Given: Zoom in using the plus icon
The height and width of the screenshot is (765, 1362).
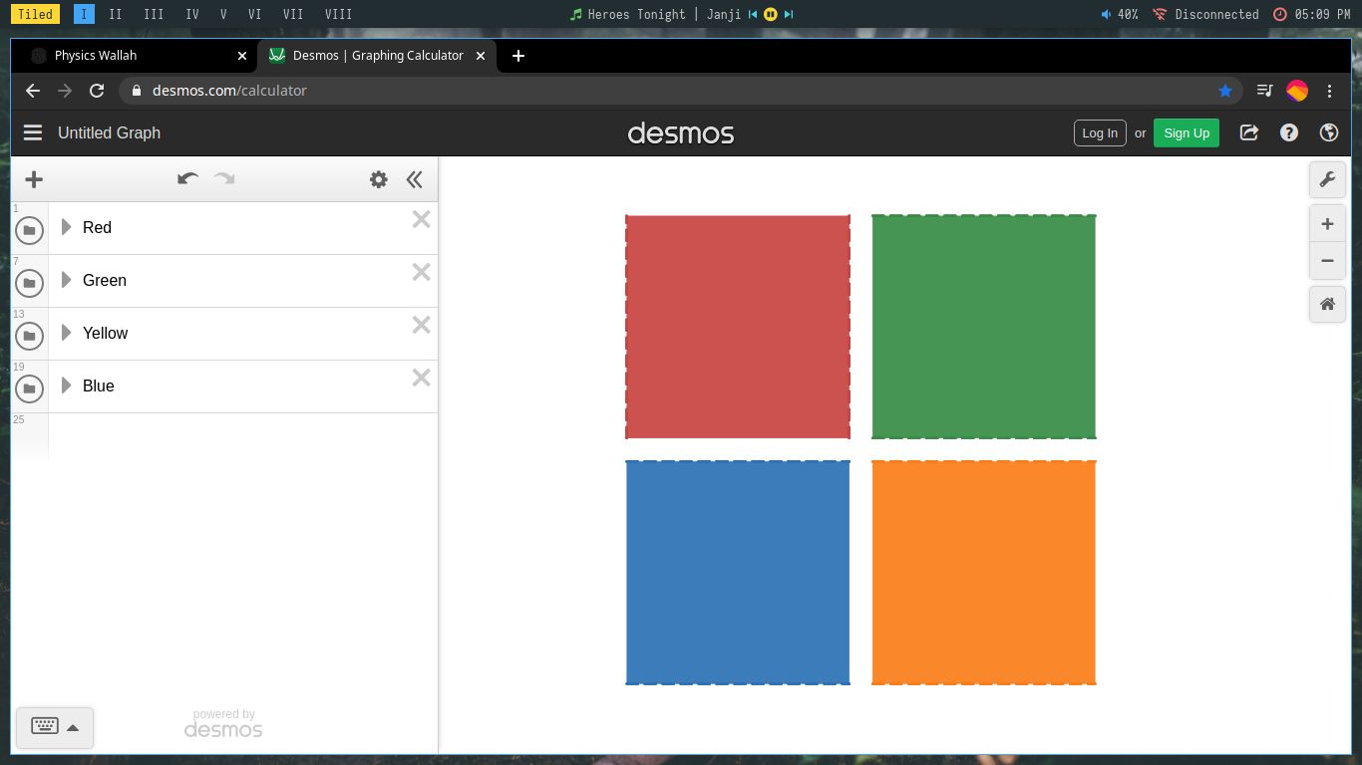Looking at the screenshot, I should [1327, 223].
